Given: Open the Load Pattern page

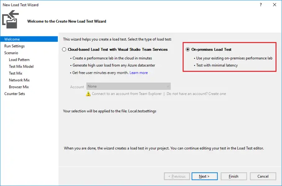Looking at the screenshot, I should (19, 59).
